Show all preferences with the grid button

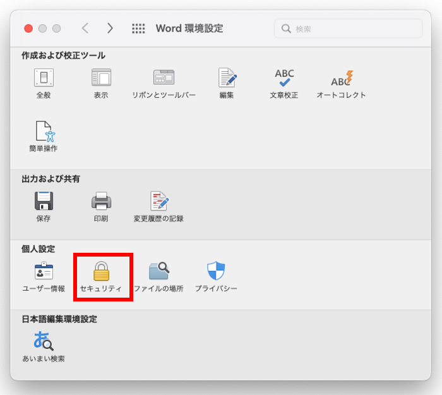pyautogui.click(x=138, y=28)
